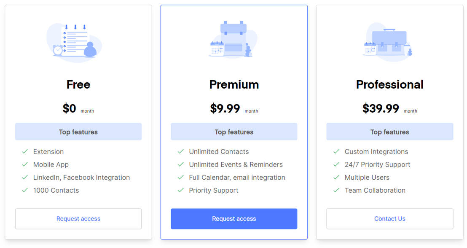Open Top features for the Premium plan

click(x=234, y=132)
